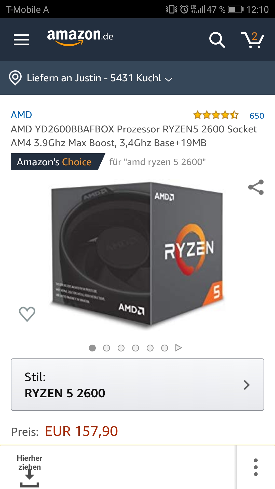This screenshot has height=489, width=275.
Task: Add product to wishlist with heart icon
Action: point(27,314)
